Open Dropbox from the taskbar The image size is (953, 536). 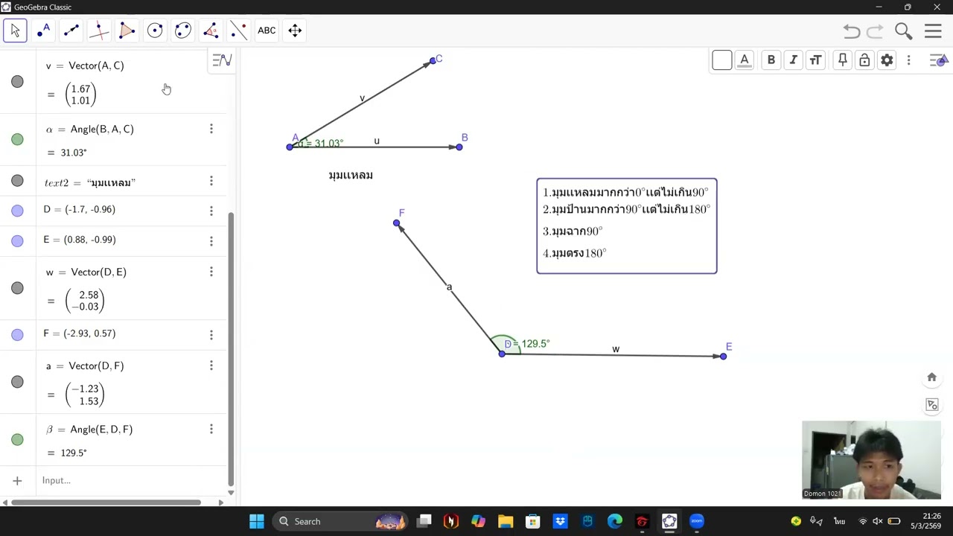coord(560,521)
